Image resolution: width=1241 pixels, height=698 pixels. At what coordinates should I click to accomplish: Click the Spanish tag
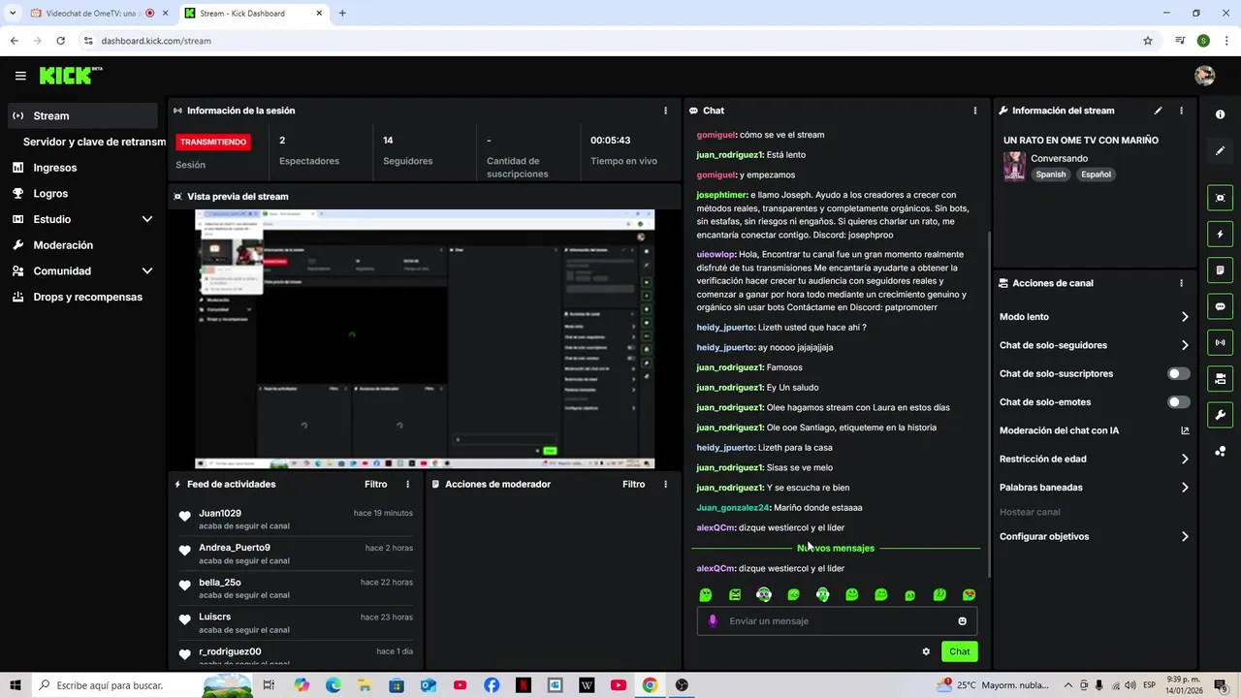[1050, 174]
